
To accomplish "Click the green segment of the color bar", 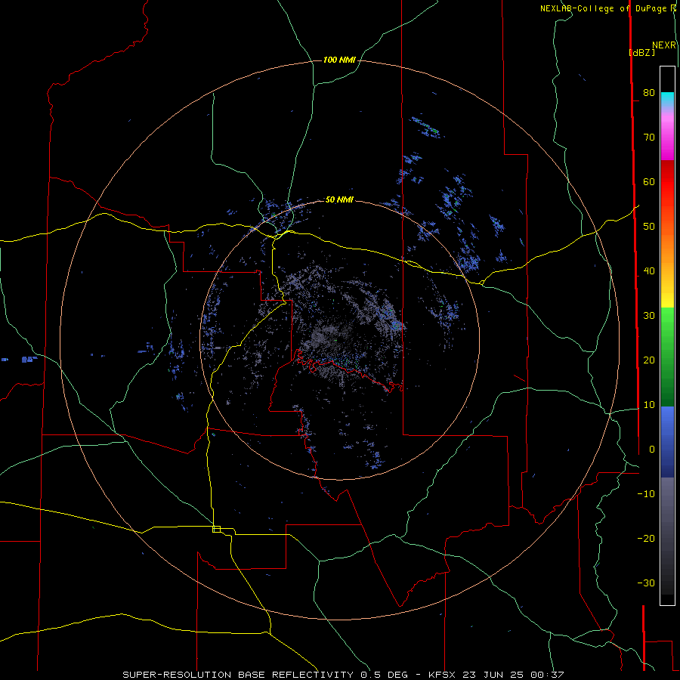I will [667, 357].
